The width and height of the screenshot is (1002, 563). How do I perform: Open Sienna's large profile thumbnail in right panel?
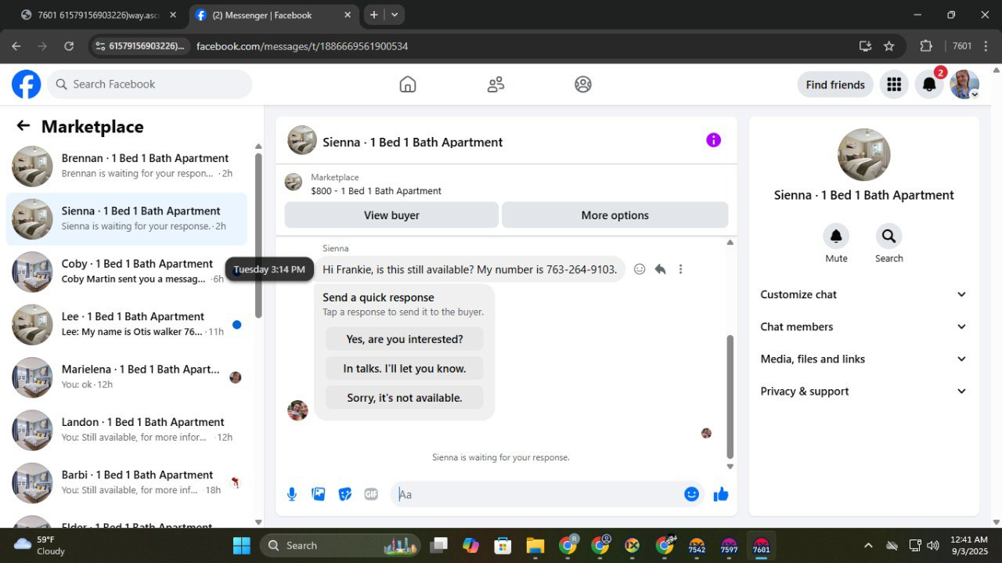(x=864, y=155)
